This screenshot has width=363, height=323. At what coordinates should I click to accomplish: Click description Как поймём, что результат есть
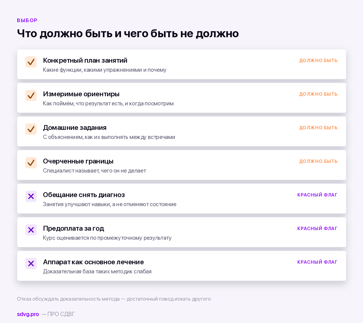click(108, 104)
